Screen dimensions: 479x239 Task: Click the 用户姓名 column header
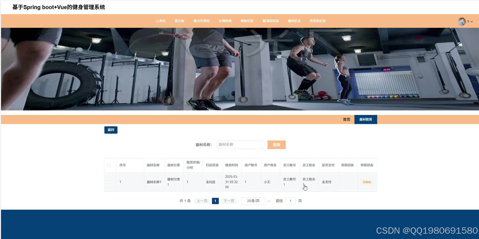[x=270, y=165]
